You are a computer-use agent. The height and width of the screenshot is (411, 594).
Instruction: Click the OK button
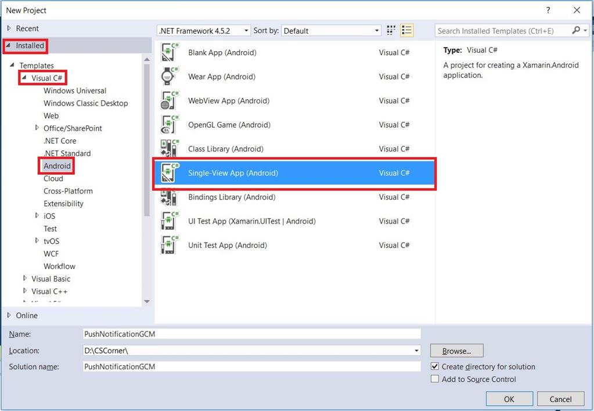click(x=509, y=399)
